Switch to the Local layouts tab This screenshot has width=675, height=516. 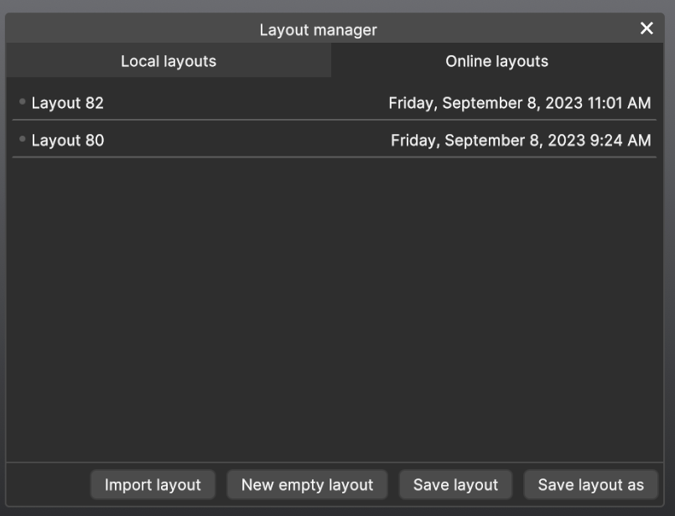coord(169,61)
